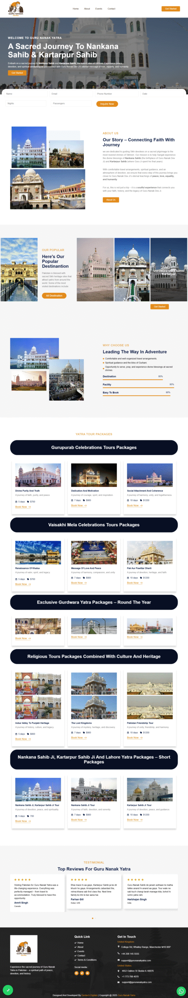Focus the Phone Number input field
This screenshot has width=188, height=998.
[x=116, y=94]
